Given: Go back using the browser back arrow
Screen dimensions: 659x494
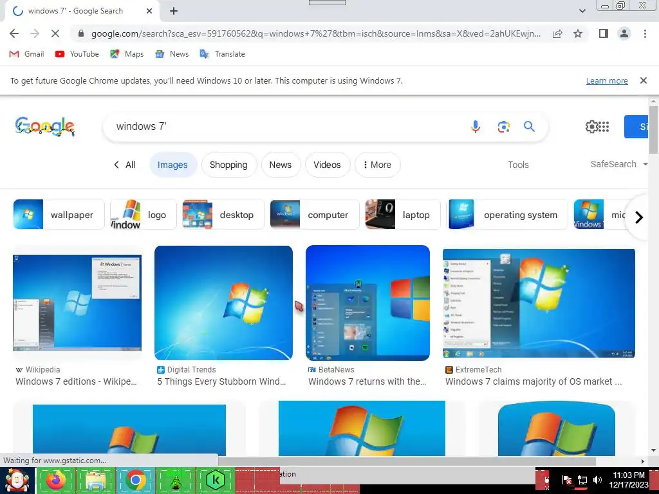Looking at the screenshot, I should point(14,33).
